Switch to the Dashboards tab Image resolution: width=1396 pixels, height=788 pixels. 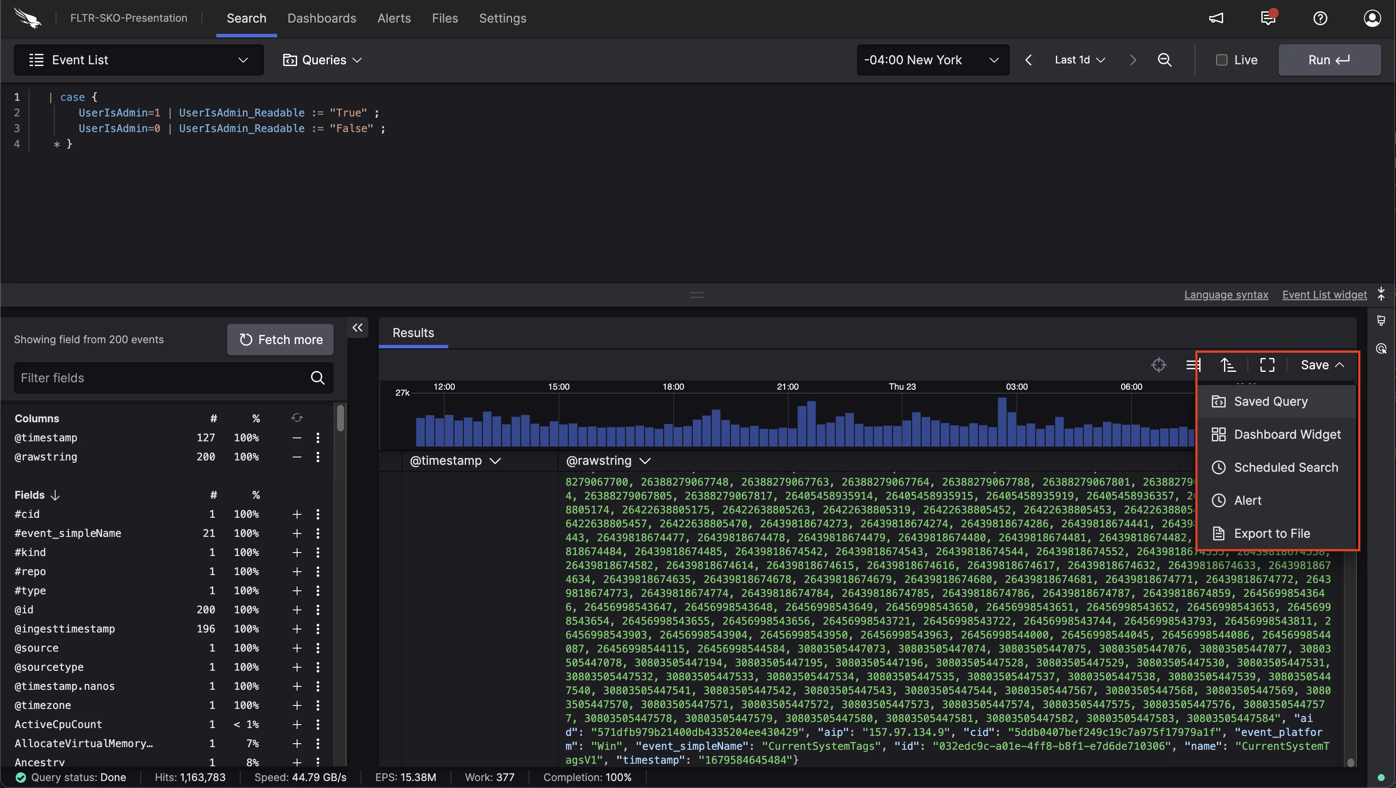[x=322, y=18]
